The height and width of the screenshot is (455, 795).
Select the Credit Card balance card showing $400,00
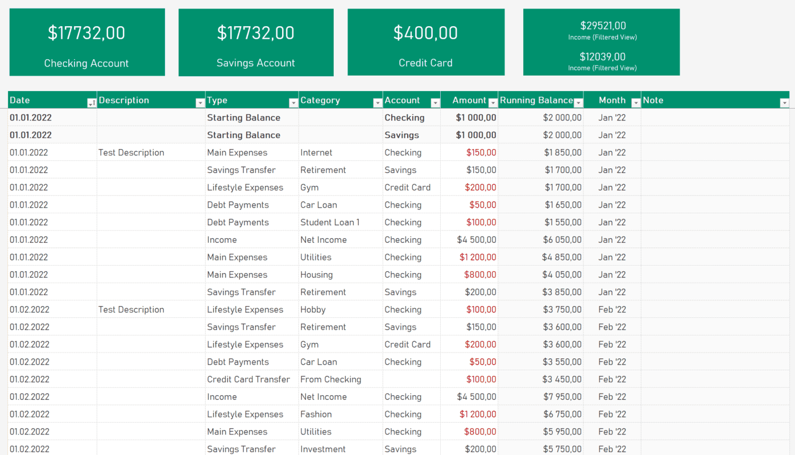tap(425, 42)
